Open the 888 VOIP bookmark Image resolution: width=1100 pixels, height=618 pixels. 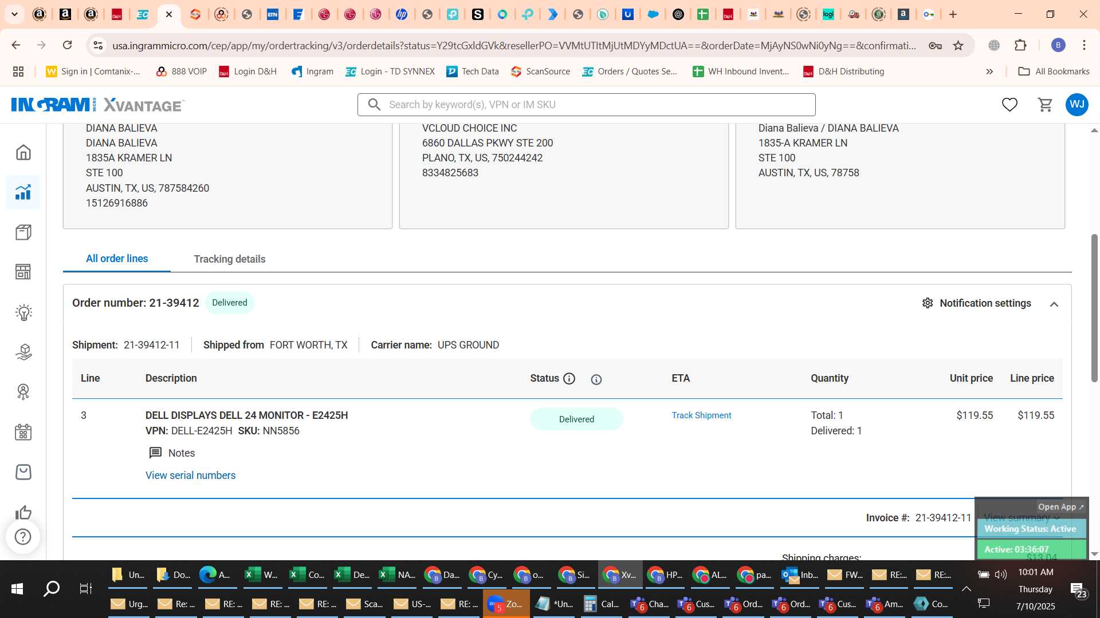pos(181,72)
